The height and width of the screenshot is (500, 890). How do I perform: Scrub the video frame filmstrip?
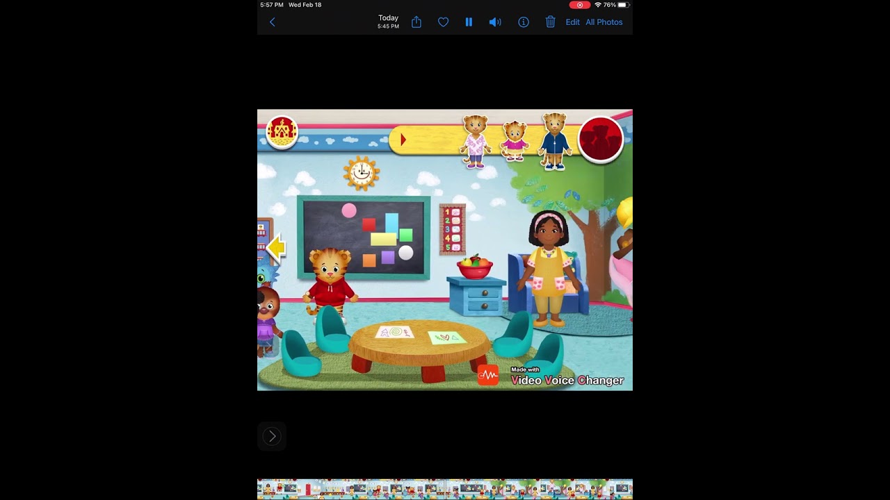click(445, 489)
